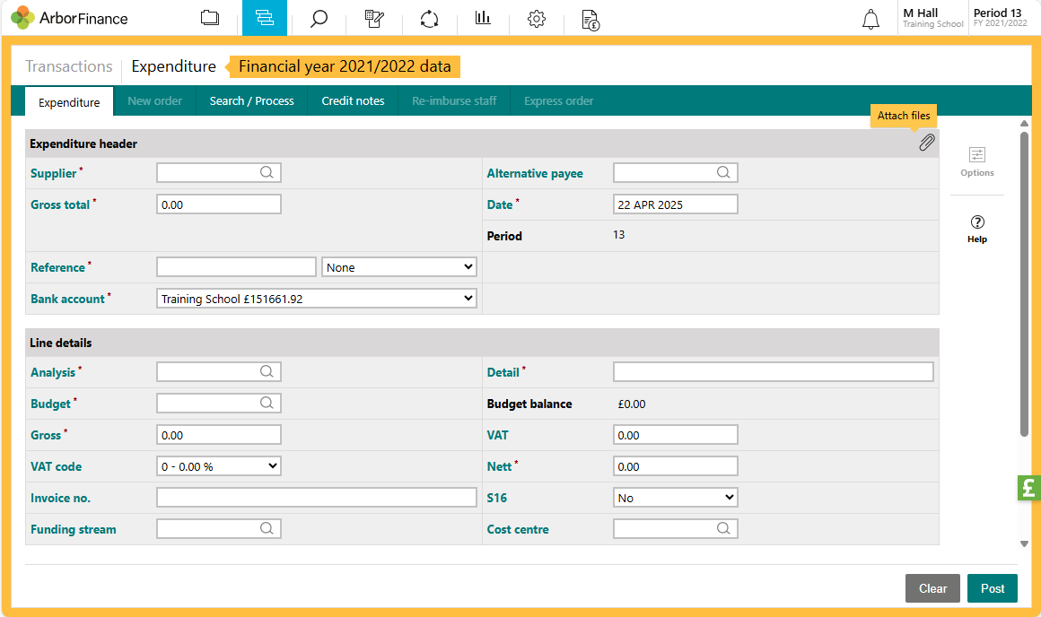Open the VAT code dropdown
The height and width of the screenshot is (617, 1041).
click(219, 466)
